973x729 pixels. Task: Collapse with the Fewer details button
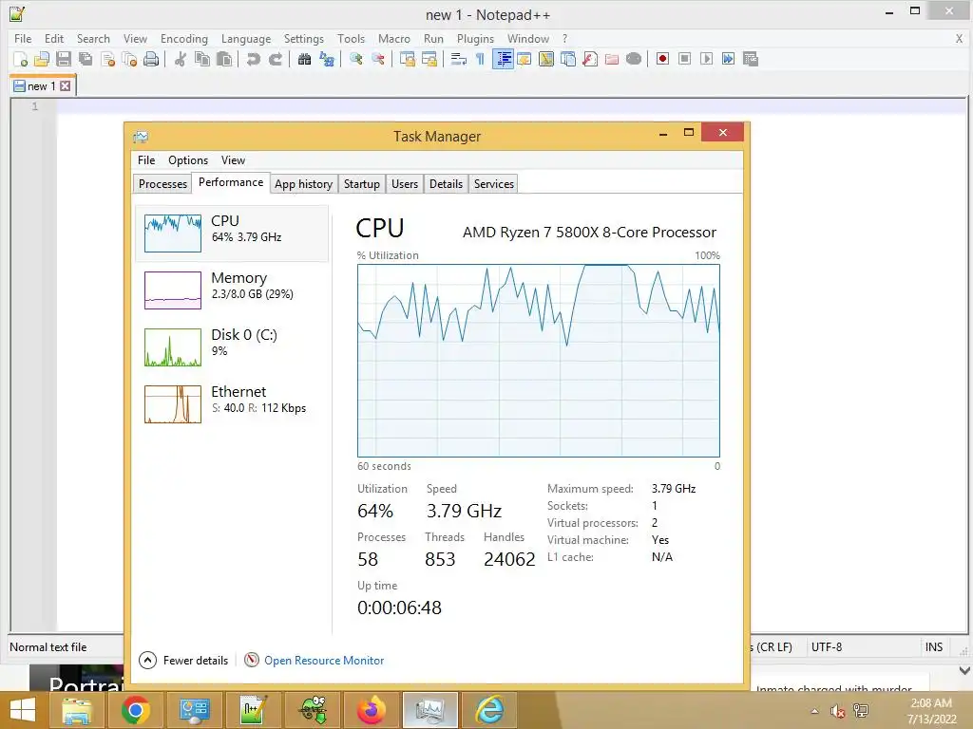(183, 661)
